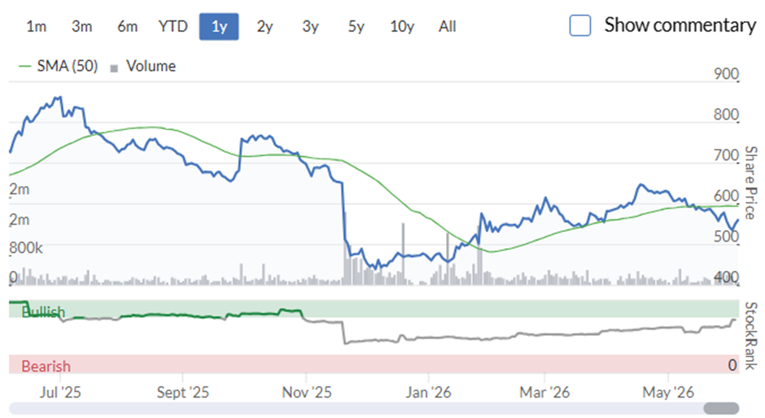Click the Bearish zone label
The height and width of the screenshot is (418, 765).
coord(46,366)
